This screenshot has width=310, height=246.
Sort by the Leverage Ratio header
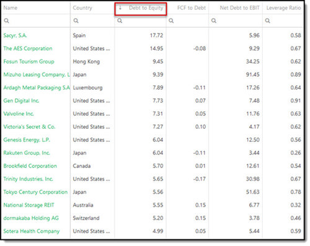[283, 8]
